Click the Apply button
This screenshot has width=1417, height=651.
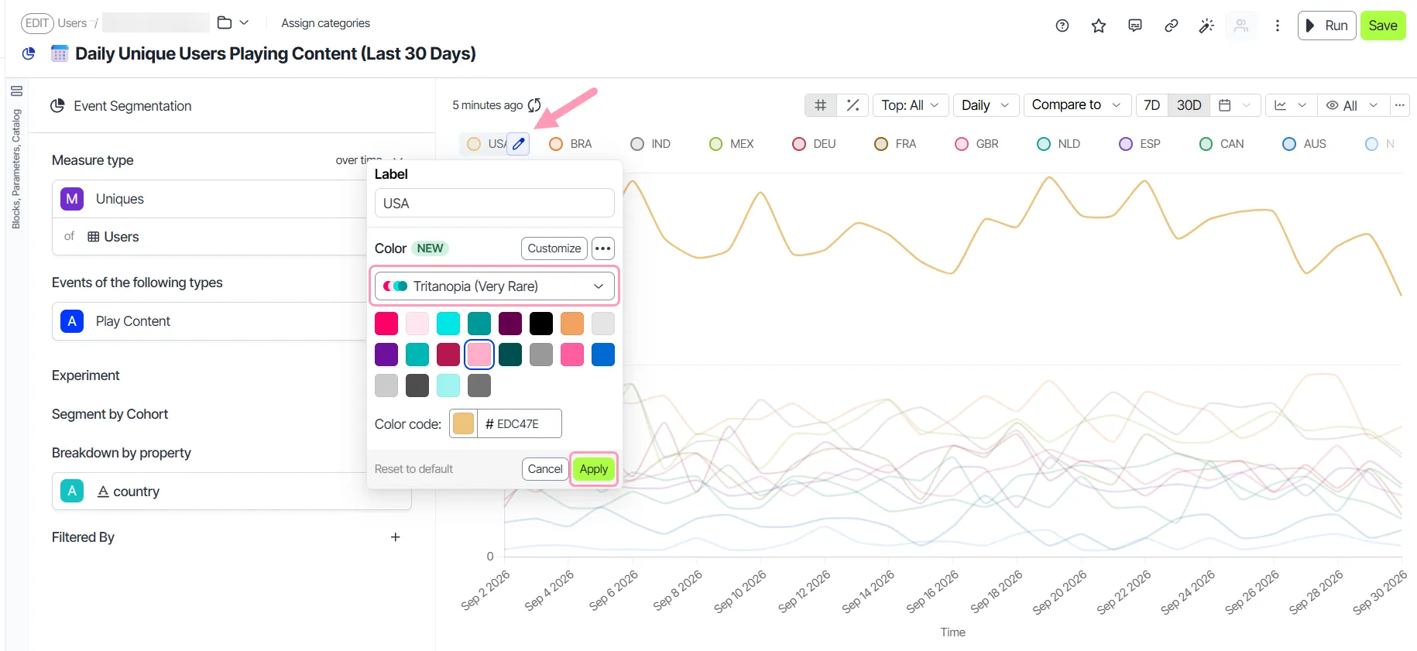pos(594,469)
